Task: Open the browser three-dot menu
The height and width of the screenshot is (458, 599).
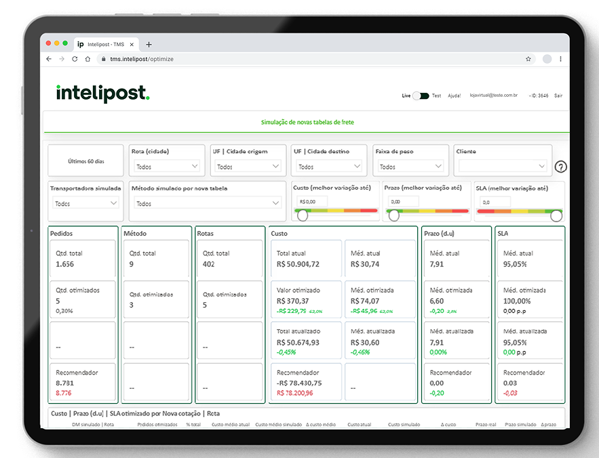Action: click(x=560, y=59)
